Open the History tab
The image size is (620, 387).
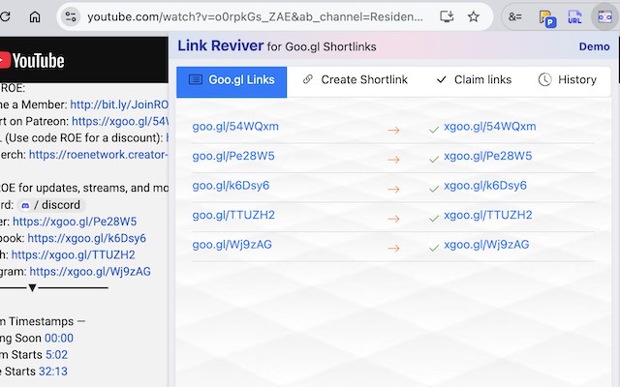568,79
